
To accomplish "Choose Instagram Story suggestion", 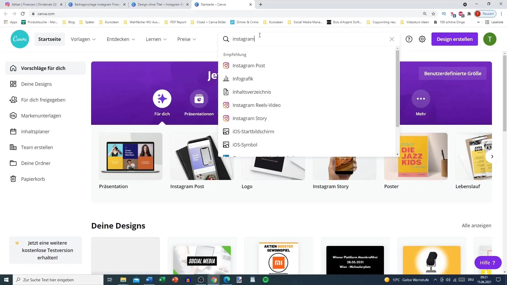I will [307, 118].
